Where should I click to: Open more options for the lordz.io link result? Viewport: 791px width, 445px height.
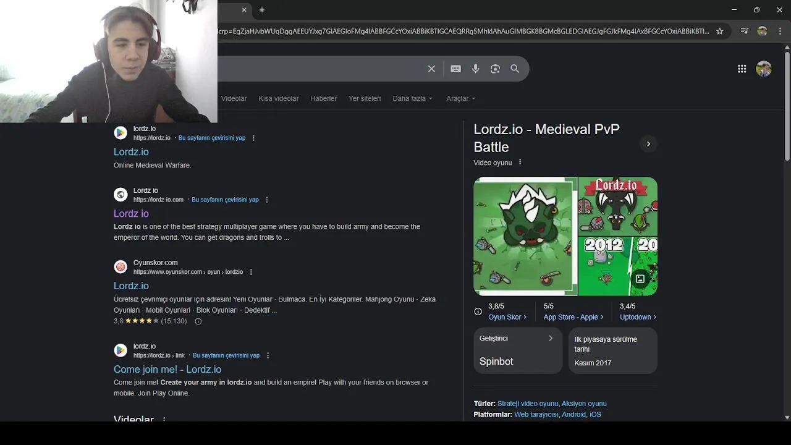pyautogui.click(x=268, y=355)
